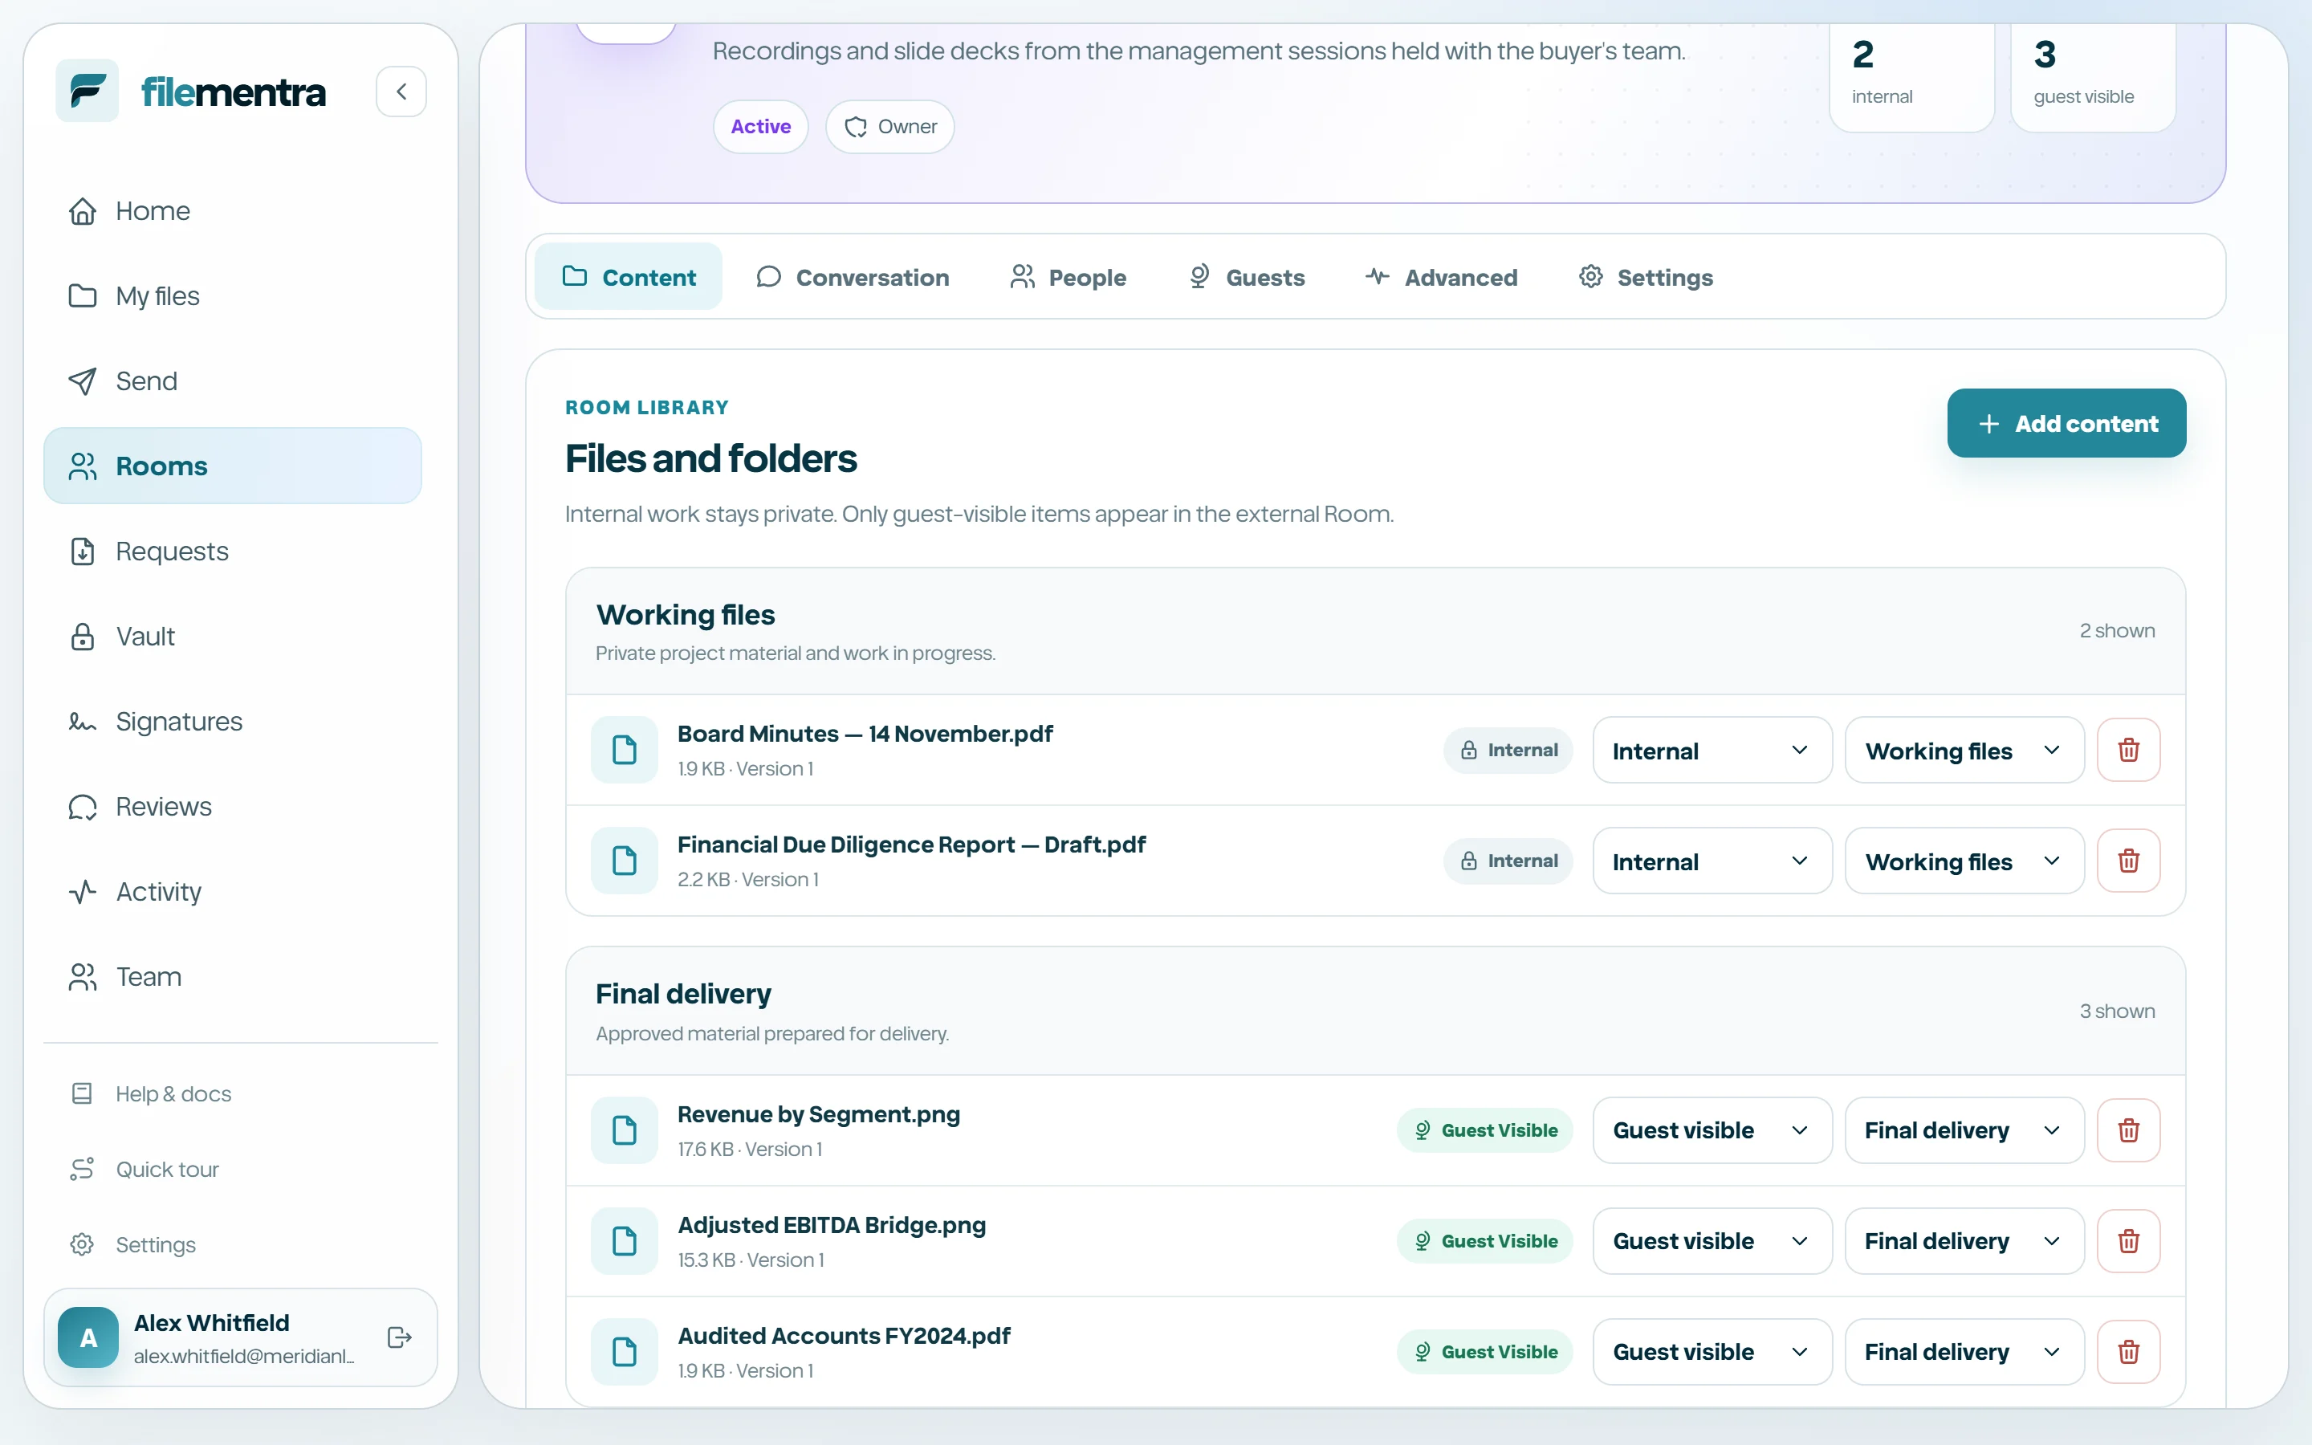The width and height of the screenshot is (2312, 1445).
Task: Open visibility dropdown for Financial Due Diligence Report
Action: (x=1712, y=861)
